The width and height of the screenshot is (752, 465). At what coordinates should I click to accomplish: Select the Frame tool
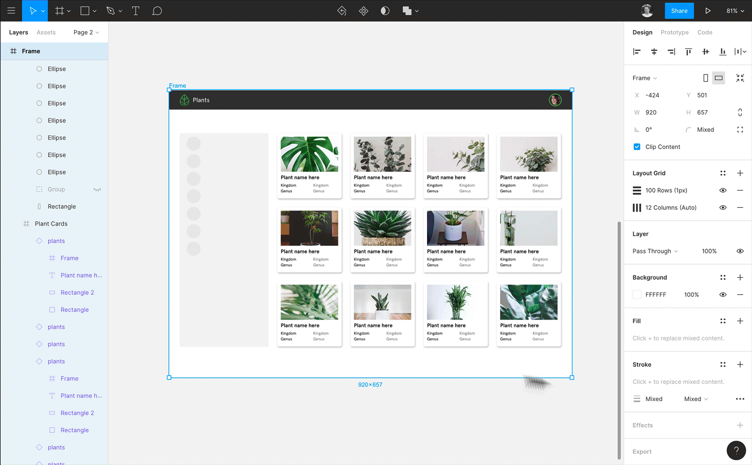coord(60,11)
